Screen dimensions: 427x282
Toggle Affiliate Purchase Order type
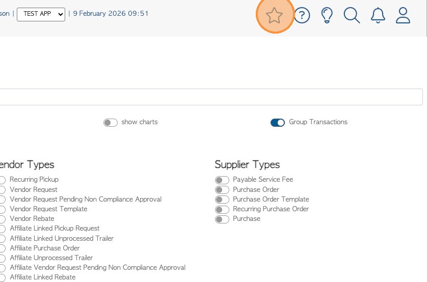tap(2, 248)
